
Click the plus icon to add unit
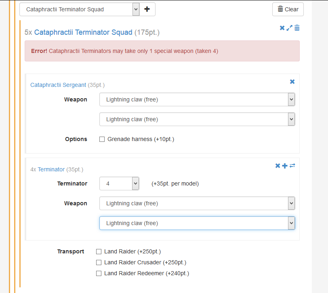tap(147, 9)
